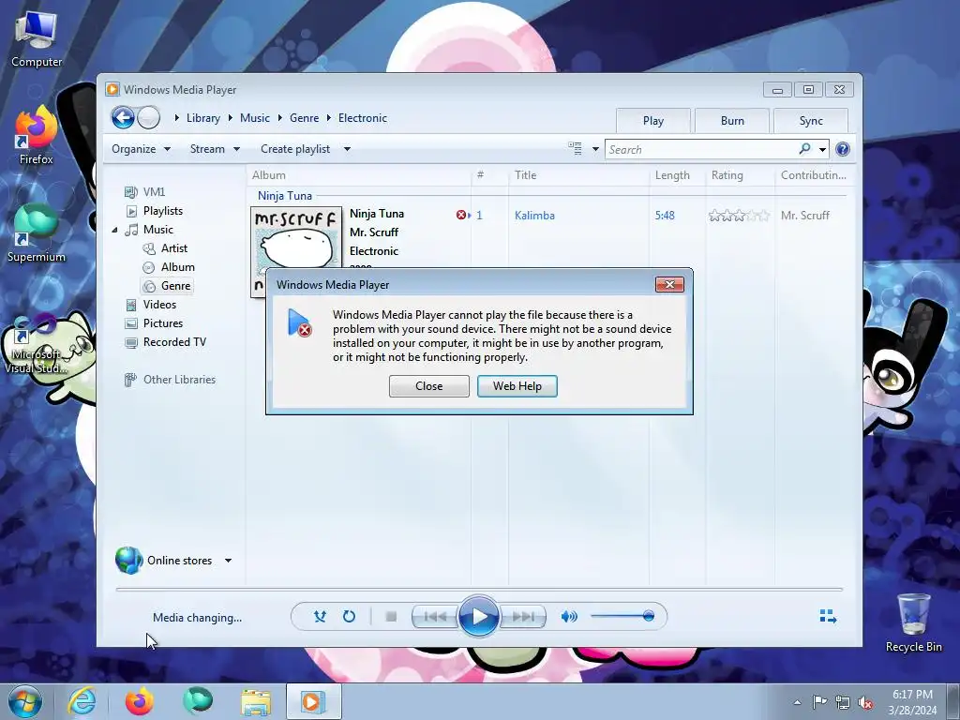
Task: Click into the Search input field
Action: 701,149
